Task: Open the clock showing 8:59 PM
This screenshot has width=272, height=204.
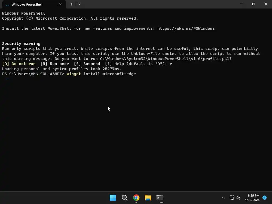Action: tap(252, 198)
